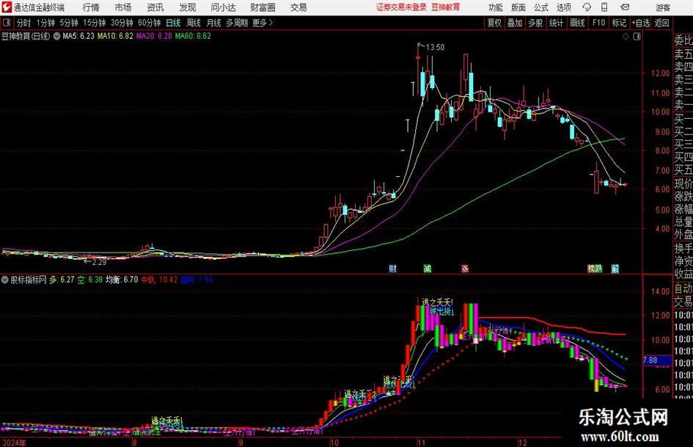Toggle the side panel icon at chart top right
Screen dimensions: 693x447
pos(637,37)
